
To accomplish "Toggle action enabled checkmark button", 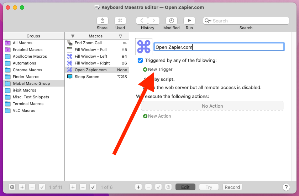I will (x=158, y=187).
